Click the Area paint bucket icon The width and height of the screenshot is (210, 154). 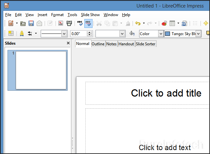click(x=132, y=33)
